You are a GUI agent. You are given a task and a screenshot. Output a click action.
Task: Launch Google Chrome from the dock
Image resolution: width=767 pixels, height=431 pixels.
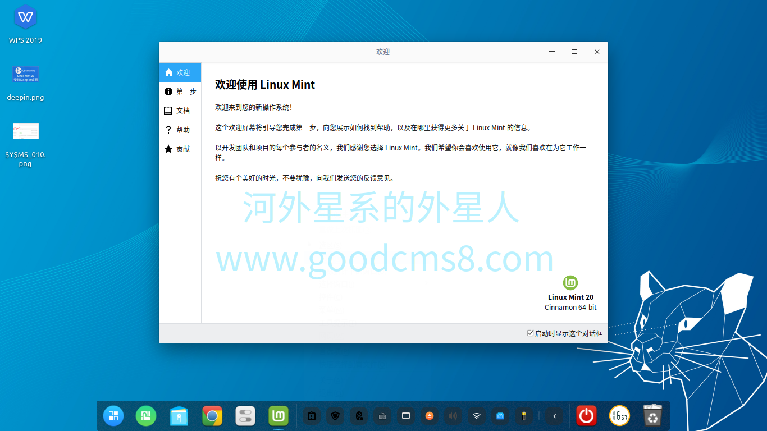pyautogui.click(x=212, y=416)
